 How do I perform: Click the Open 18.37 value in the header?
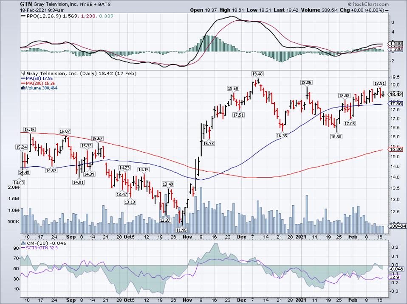[203, 10]
